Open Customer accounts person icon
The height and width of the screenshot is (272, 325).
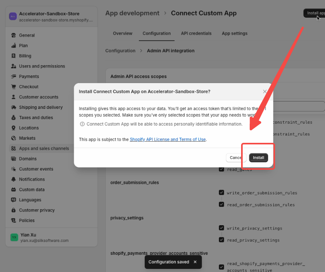14,97
